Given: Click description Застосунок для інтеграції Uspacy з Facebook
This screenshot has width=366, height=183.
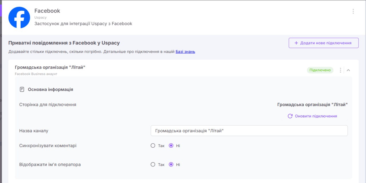Looking at the screenshot, I should point(83,24).
